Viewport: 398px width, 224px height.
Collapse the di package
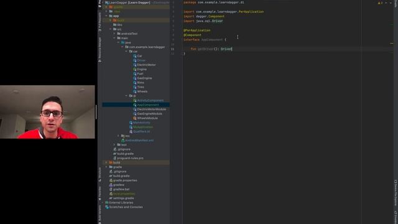pos(126,96)
